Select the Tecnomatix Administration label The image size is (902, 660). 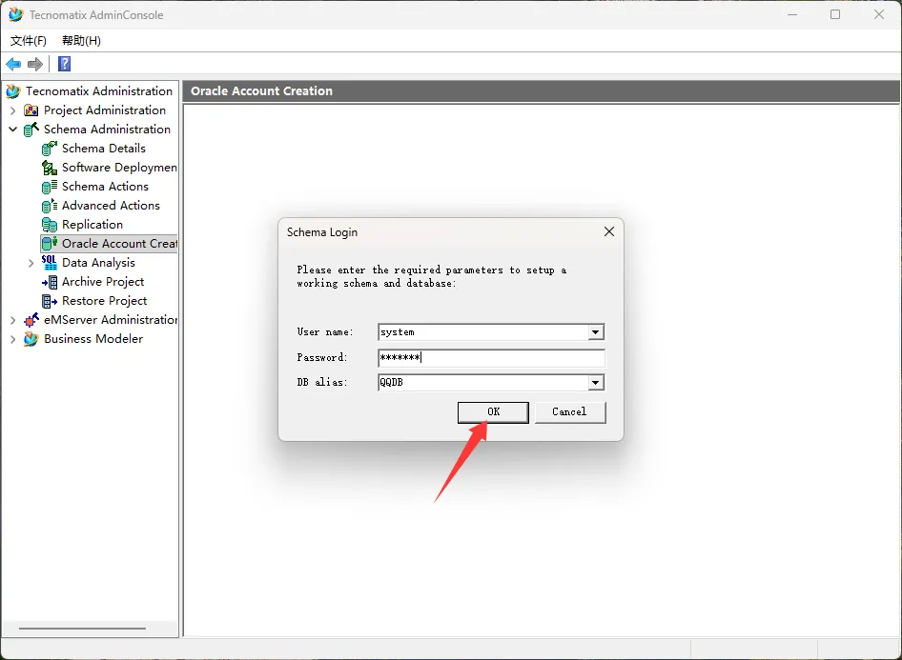[99, 91]
